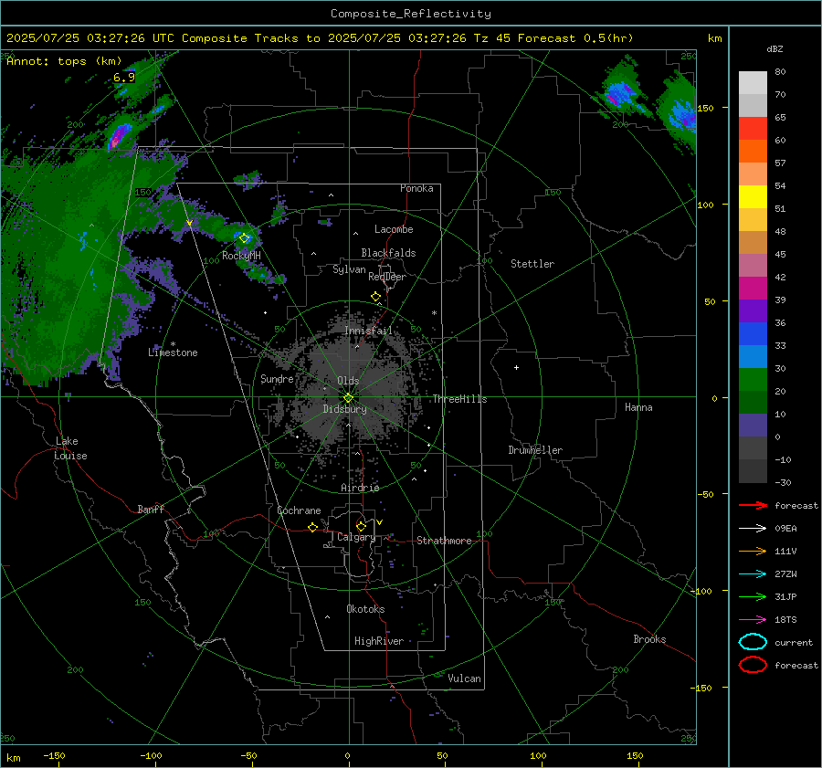Click the 6.9 storm tops annotation
The image size is (822, 768).
click(124, 78)
